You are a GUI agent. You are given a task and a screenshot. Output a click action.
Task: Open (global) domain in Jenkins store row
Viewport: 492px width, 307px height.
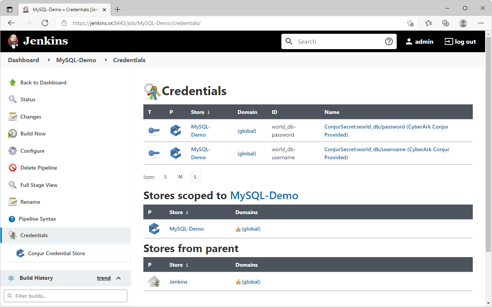click(251, 282)
